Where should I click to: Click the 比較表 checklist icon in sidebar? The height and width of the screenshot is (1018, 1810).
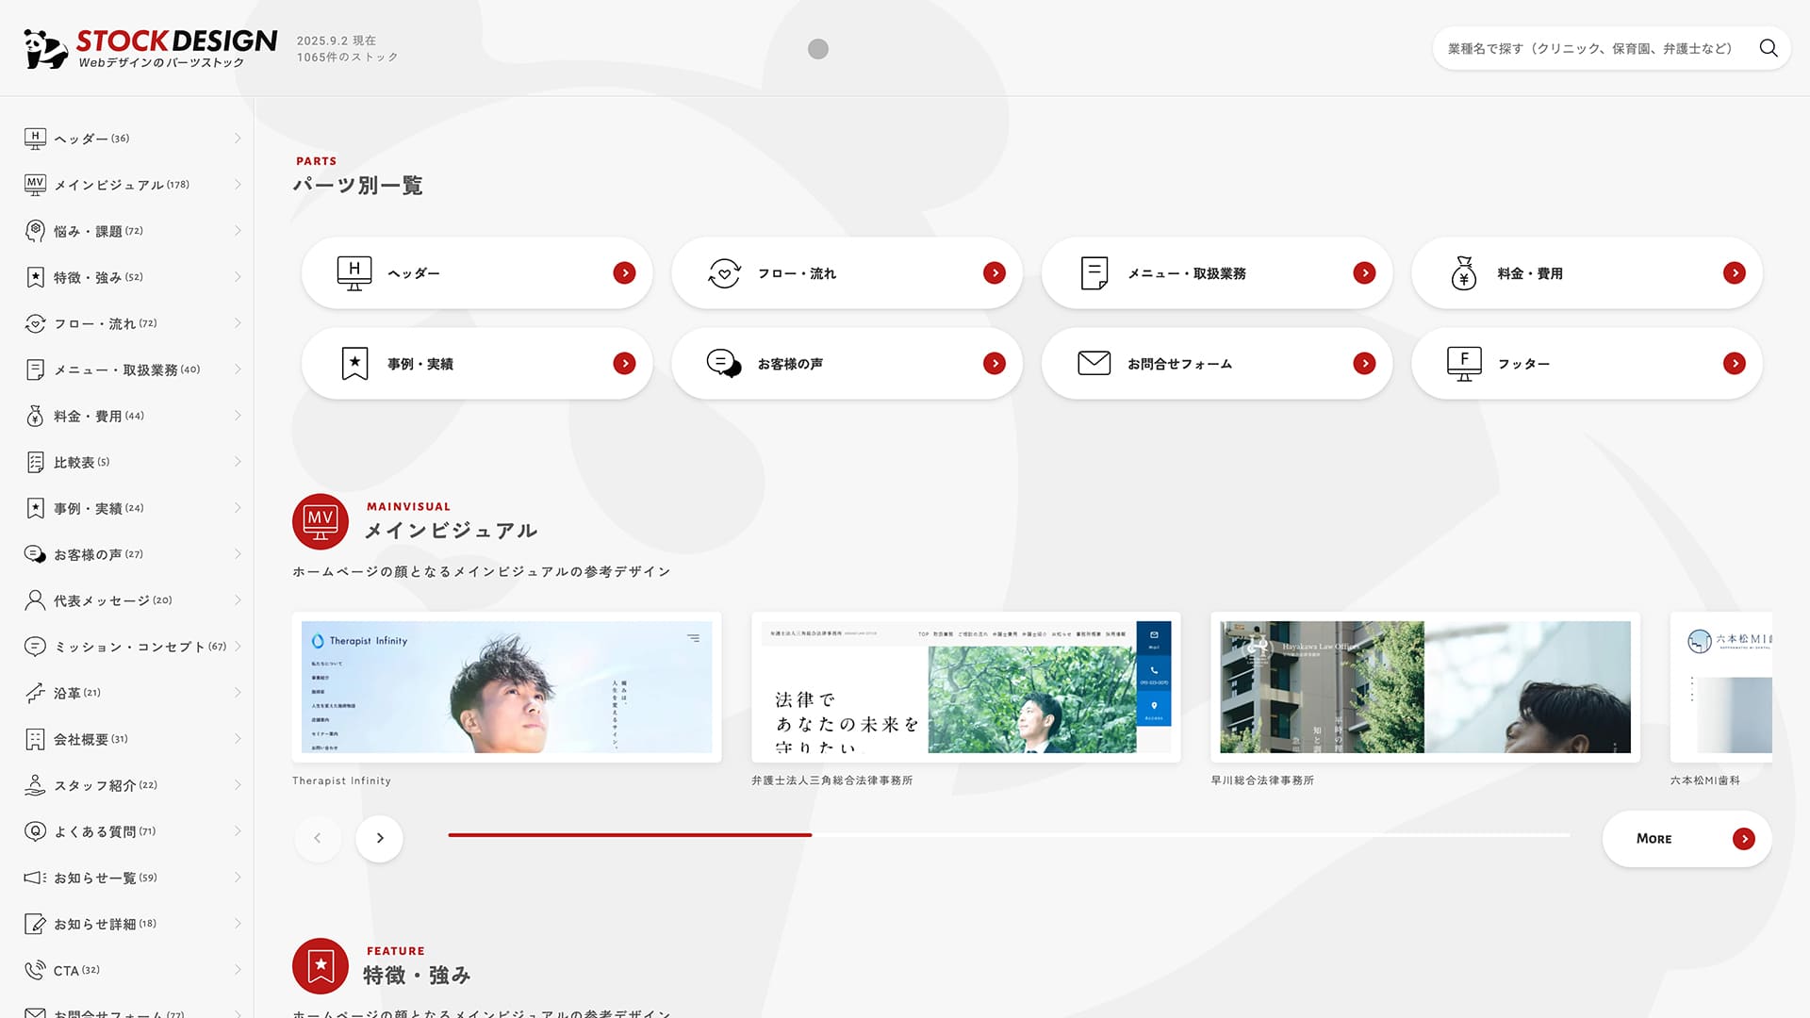coord(35,462)
